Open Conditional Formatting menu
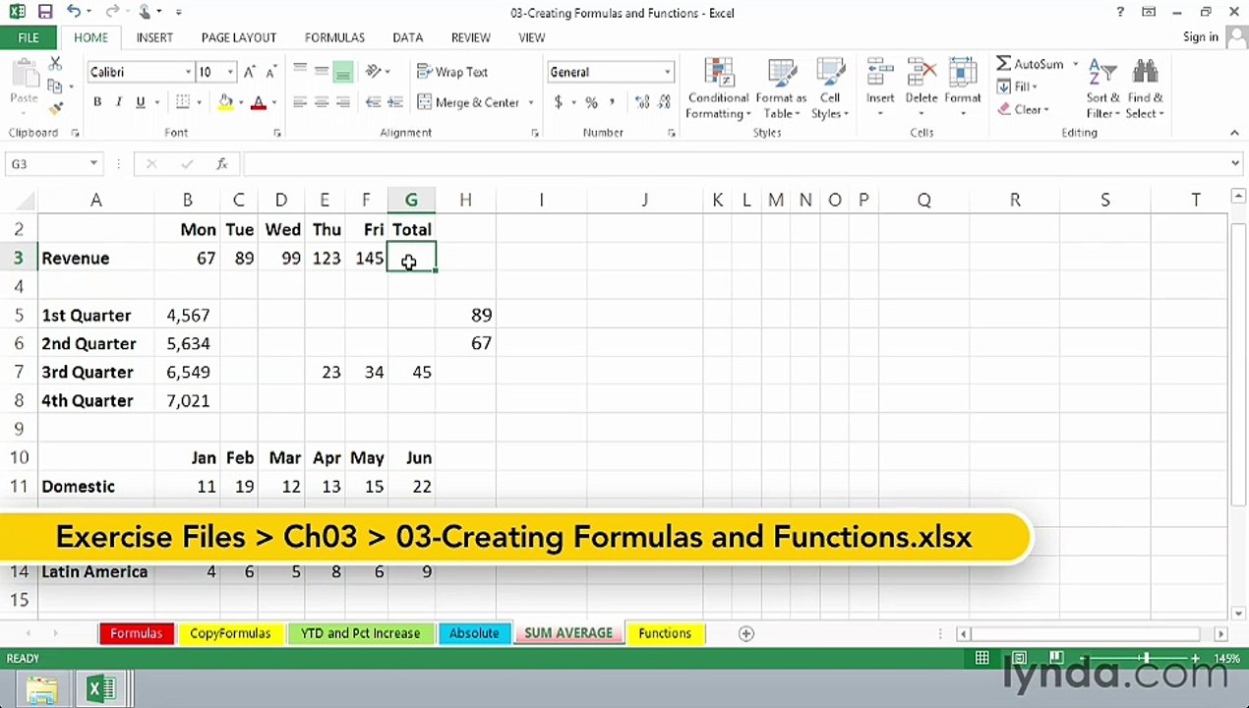The height and width of the screenshot is (708, 1249). coord(718,89)
